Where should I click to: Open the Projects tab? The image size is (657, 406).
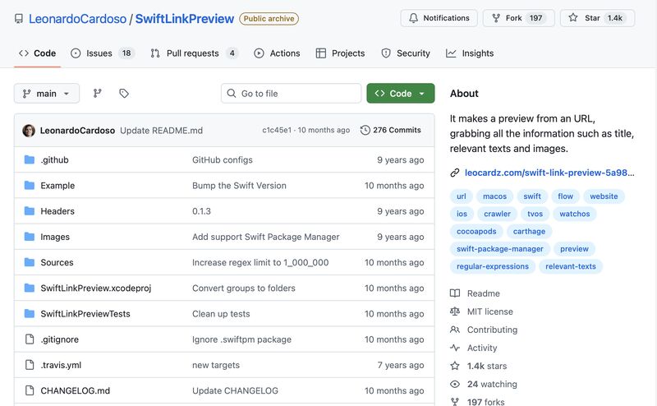coord(340,53)
